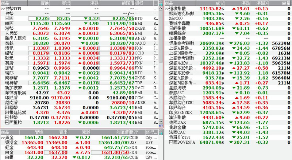Select the 澳元 currency row
Viewport: 292px width, 160px height.
pos(79,48)
